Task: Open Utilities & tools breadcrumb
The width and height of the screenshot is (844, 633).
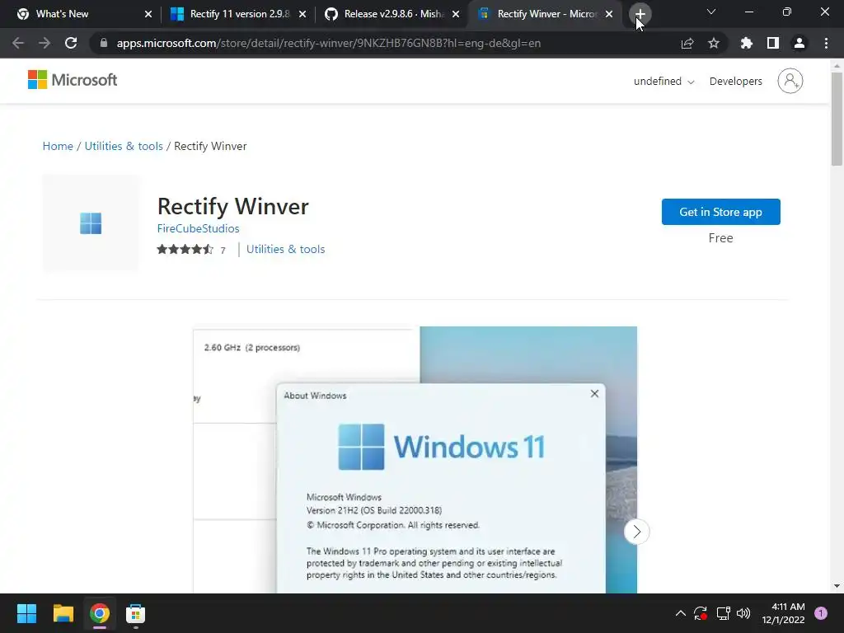Action: point(124,146)
